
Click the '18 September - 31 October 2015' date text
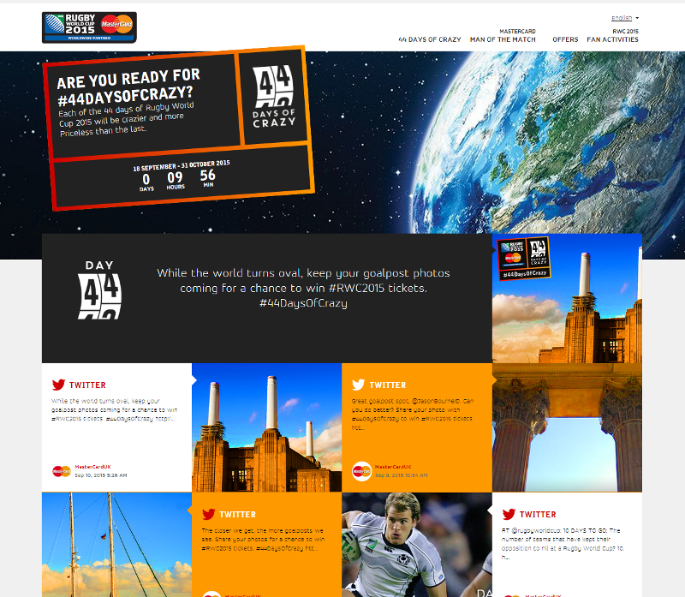(182, 165)
